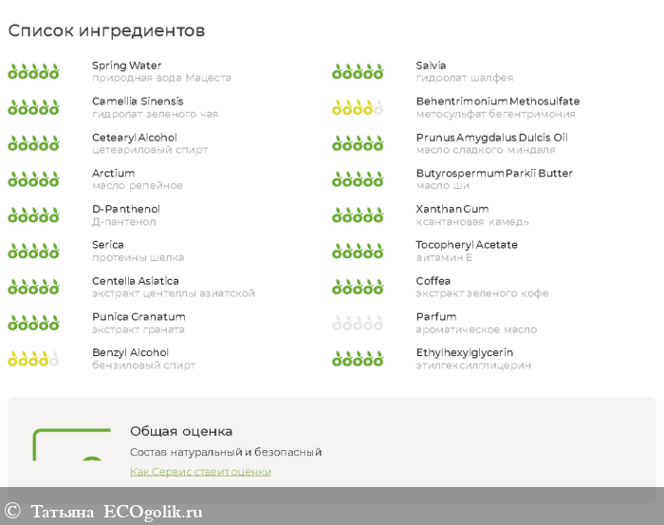Image resolution: width=664 pixels, height=525 pixels.
Task: Click the 'Список ингредиентов' heading
Action: [x=106, y=30]
